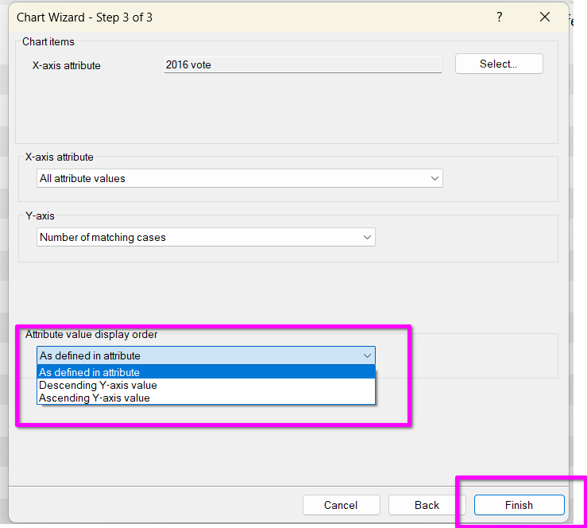
Task: Click chevron arrow of display order combo
Action: pos(367,355)
